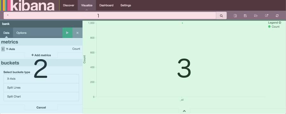Image resolution: width=286 pixels, height=114 pixels.
Task: Toggle the Legend arrow icon
Action: pos(280,23)
